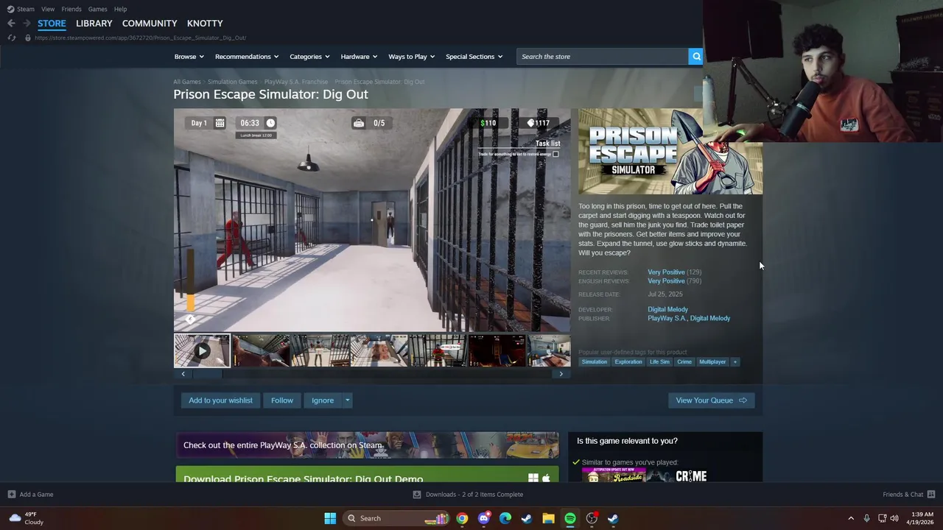943x530 pixels.
Task: Open the KNOTTY profile tab
Action: click(205, 24)
